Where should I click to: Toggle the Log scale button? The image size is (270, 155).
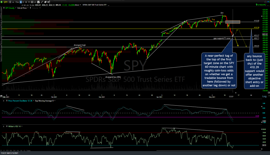[x=264, y=96]
